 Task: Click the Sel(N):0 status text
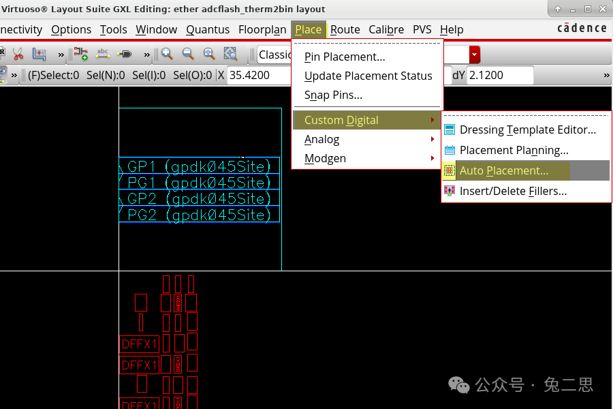coord(106,75)
